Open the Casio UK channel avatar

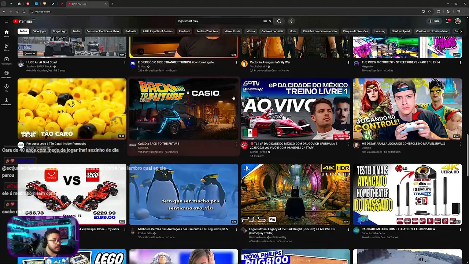132,145
